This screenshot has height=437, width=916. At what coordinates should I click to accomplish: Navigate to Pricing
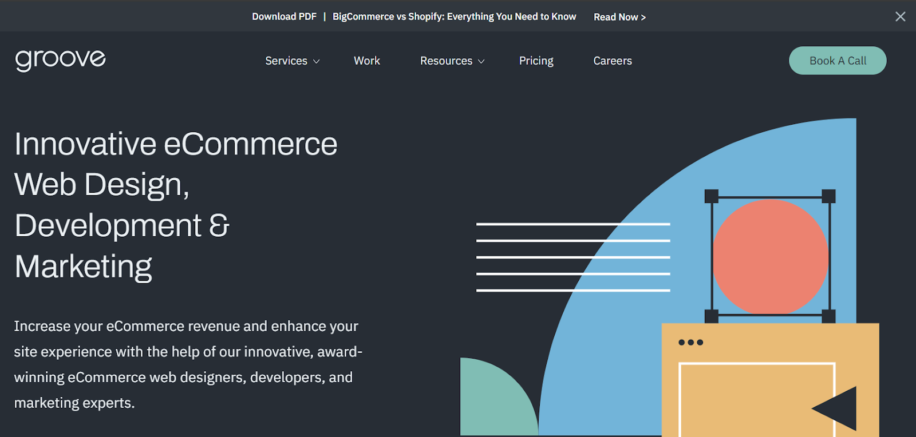pos(536,61)
